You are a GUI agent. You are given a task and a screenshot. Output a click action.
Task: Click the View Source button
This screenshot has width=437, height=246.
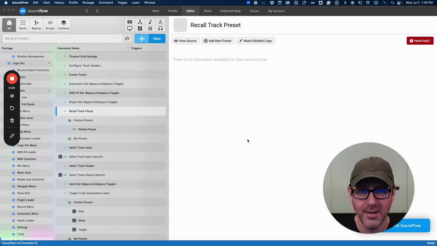[x=185, y=41]
